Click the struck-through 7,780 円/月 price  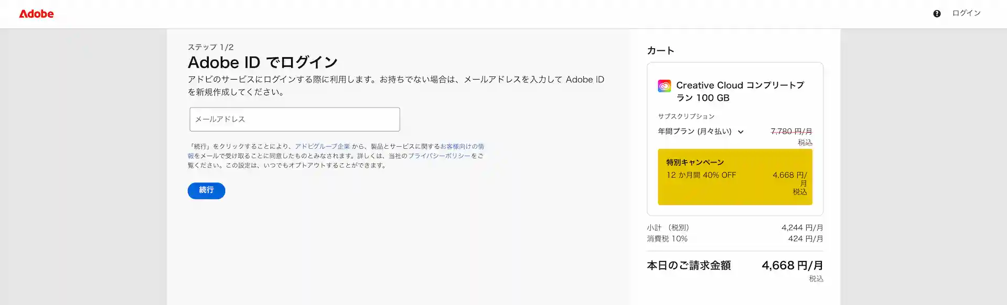point(791,132)
